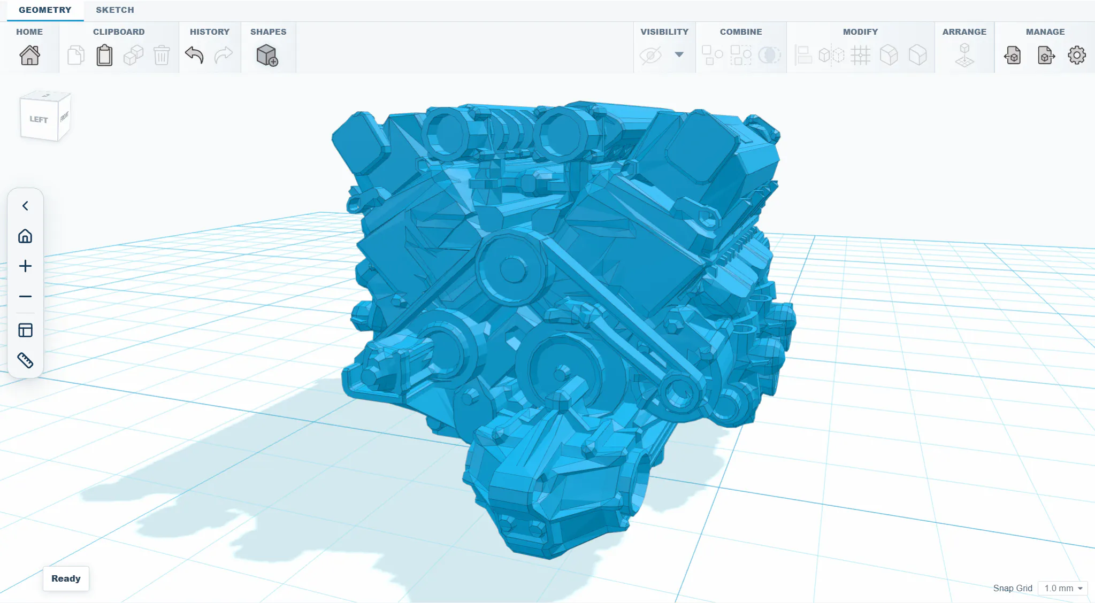This screenshot has width=1095, height=603.
Task: Click the CLIPBOARD group label
Action: point(119,32)
